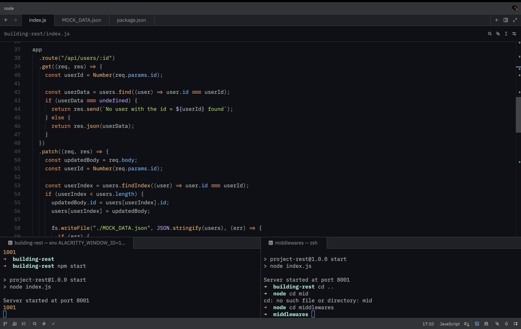
Task: Toggle the terminal panel icon
Action: pyautogui.click(x=477, y=324)
